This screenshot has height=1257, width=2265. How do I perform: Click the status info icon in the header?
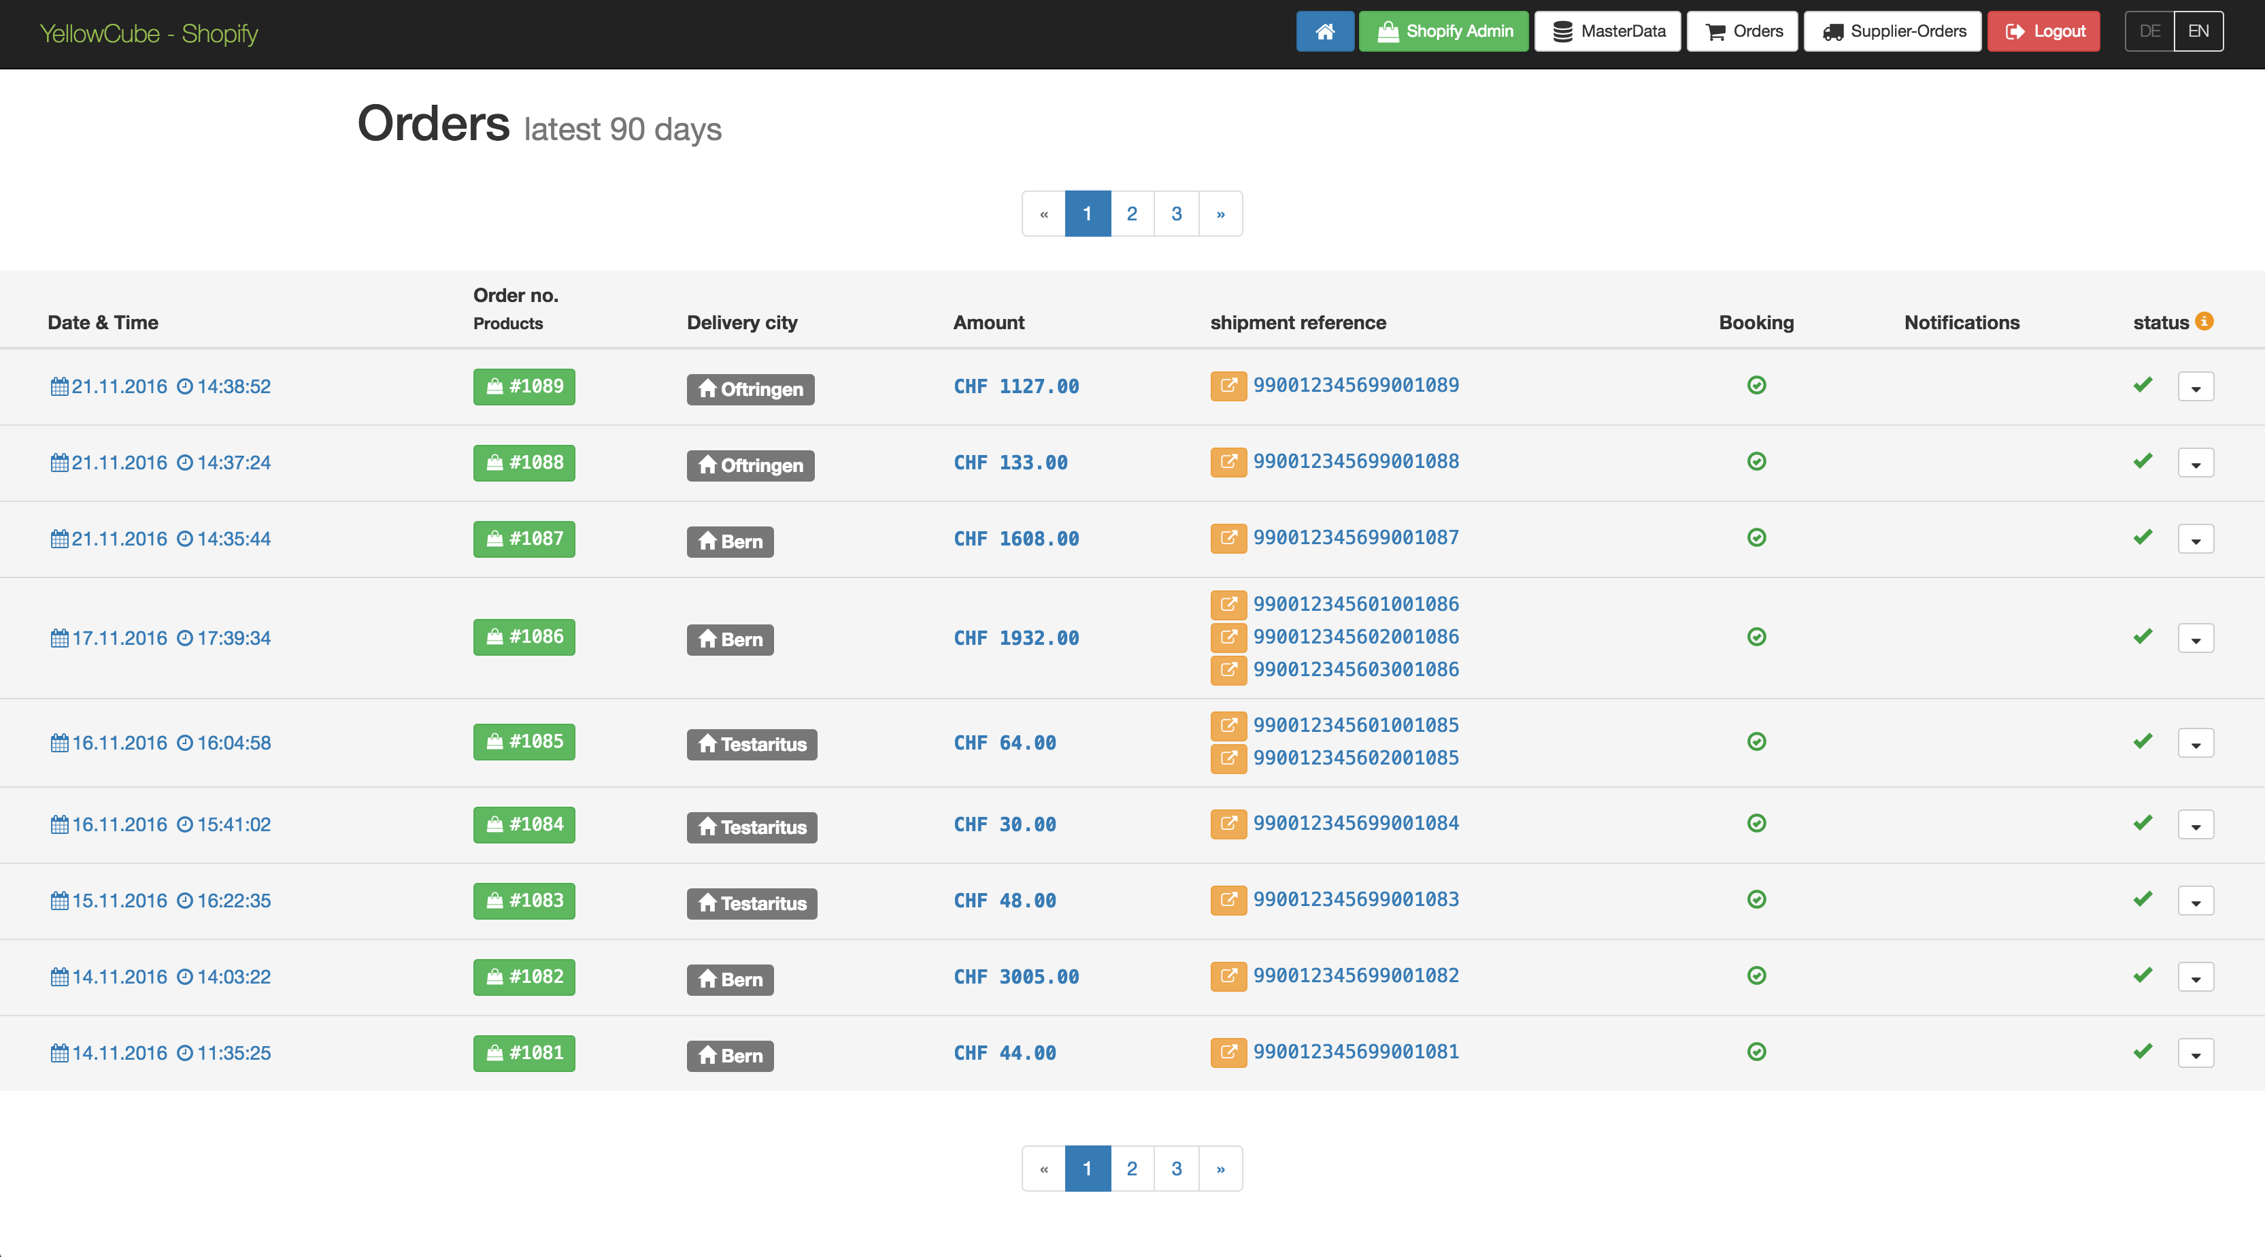click(x=2204, y=321)
